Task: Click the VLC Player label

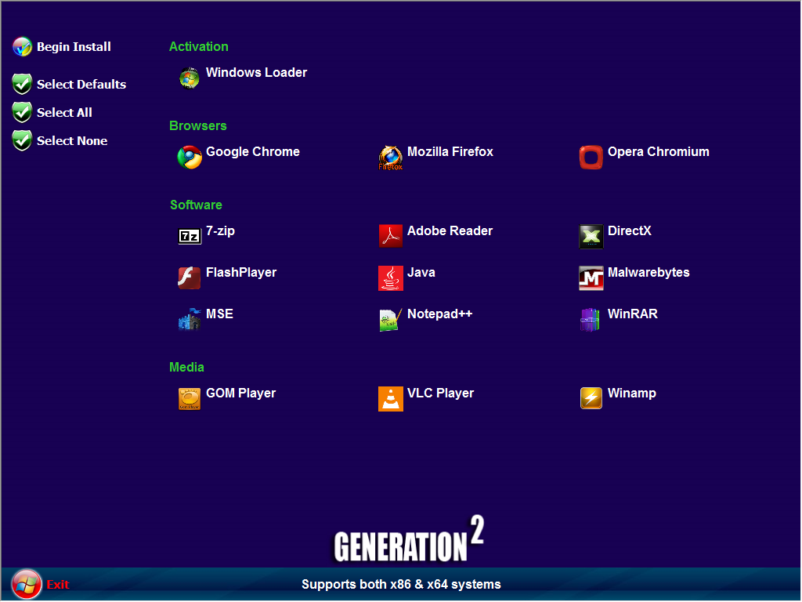Action: point(440,393)
